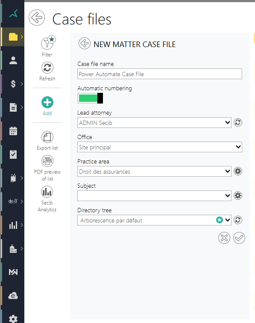Open the Directory tree dropdown
This screenshot has height=323, width=255.
(x=154, y=220)
